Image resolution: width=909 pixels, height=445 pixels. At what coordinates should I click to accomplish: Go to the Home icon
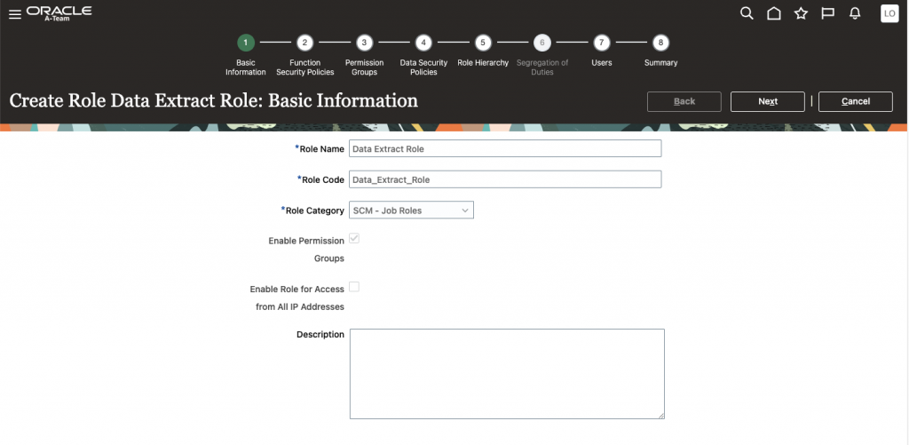[x=774, y=13]
